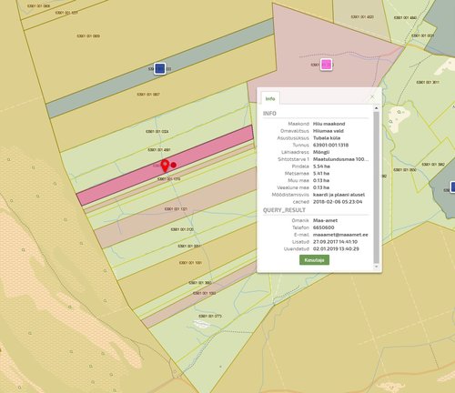455x393 pixels.
Task: Click the blue marker at right map edge
Action: click(452, 186)
